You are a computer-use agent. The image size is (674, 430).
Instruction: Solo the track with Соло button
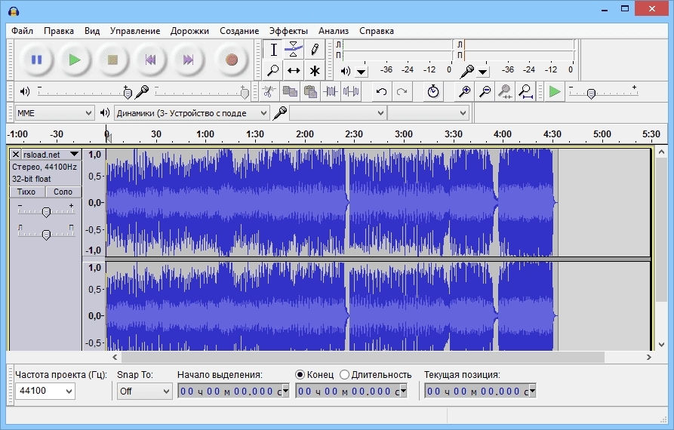tap(63, 192)
